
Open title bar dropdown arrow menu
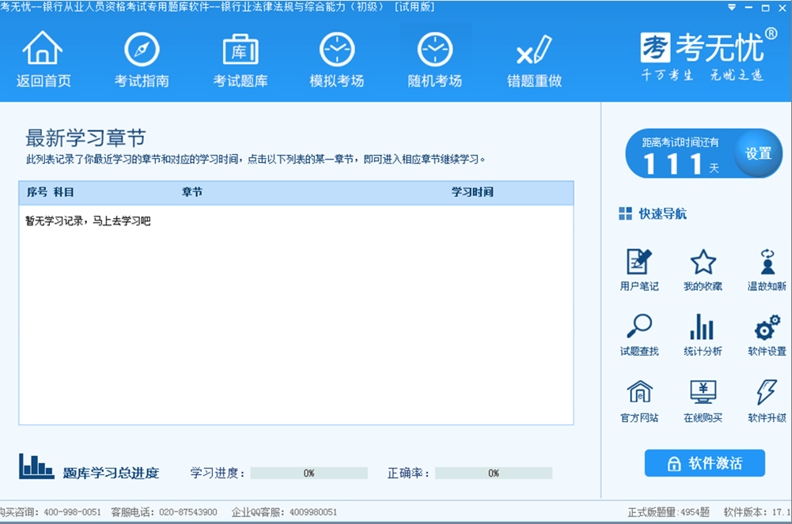point(732,8)
